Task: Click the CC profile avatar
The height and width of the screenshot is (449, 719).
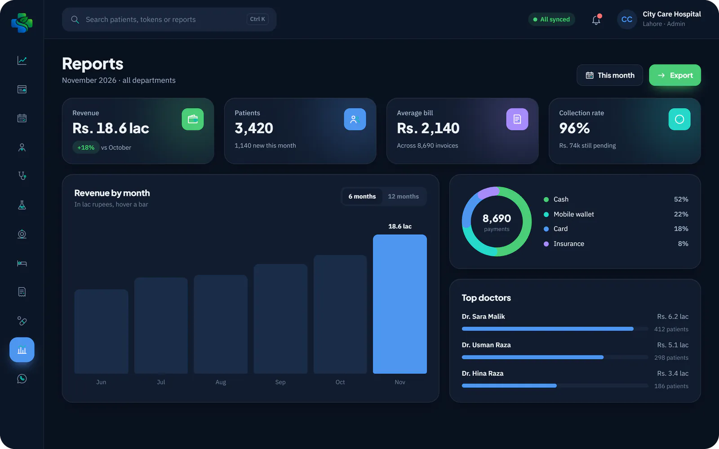Action: [627, 19]
